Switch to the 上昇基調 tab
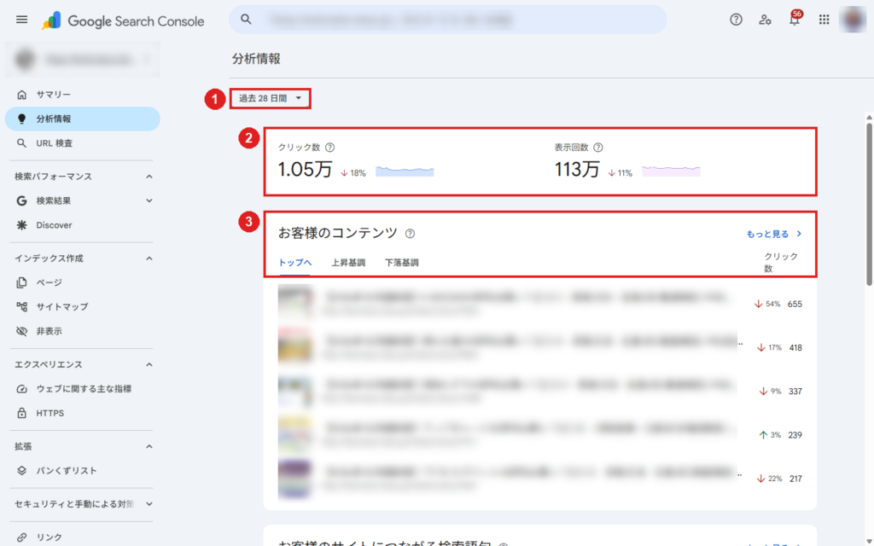 [x=348, y=263]
